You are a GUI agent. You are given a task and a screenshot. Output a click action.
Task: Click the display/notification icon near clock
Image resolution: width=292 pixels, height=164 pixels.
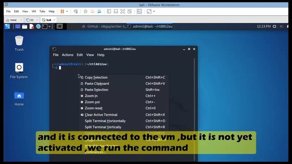[275, 26]
